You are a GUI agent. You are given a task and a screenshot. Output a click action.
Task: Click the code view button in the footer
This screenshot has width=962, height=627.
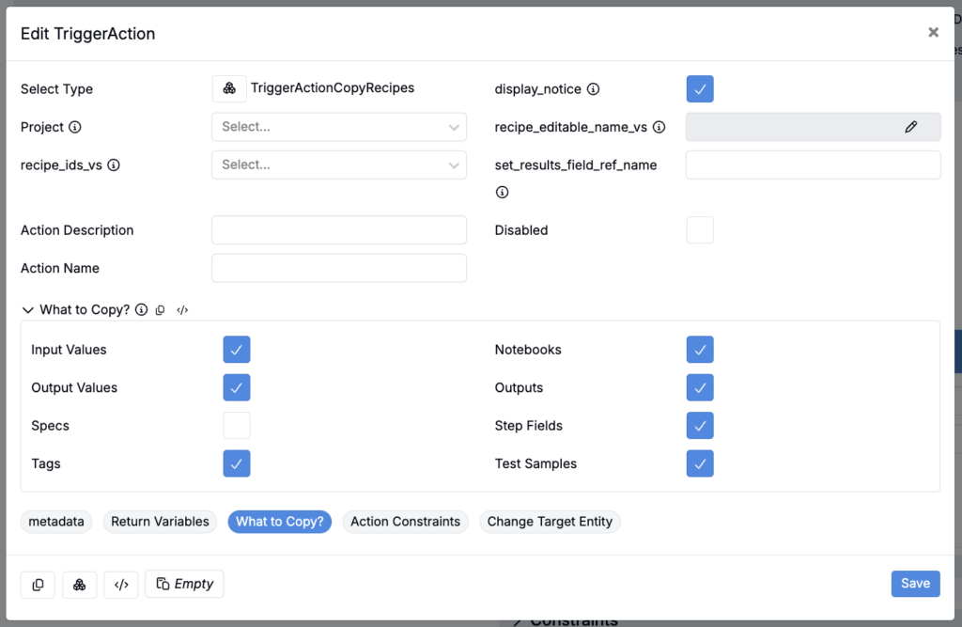click(x=121, y=584)
